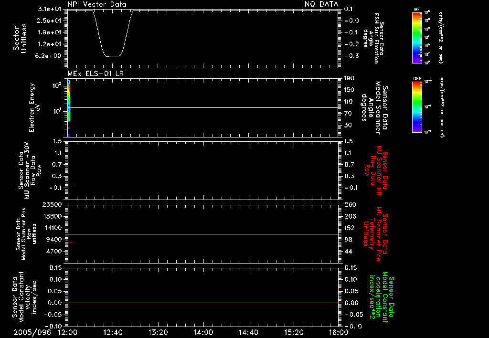Screen dimensions: 489x338
Task: Click the 'ESH Sun Elevation Angle' axis title
Action: [x=373, y=38]
